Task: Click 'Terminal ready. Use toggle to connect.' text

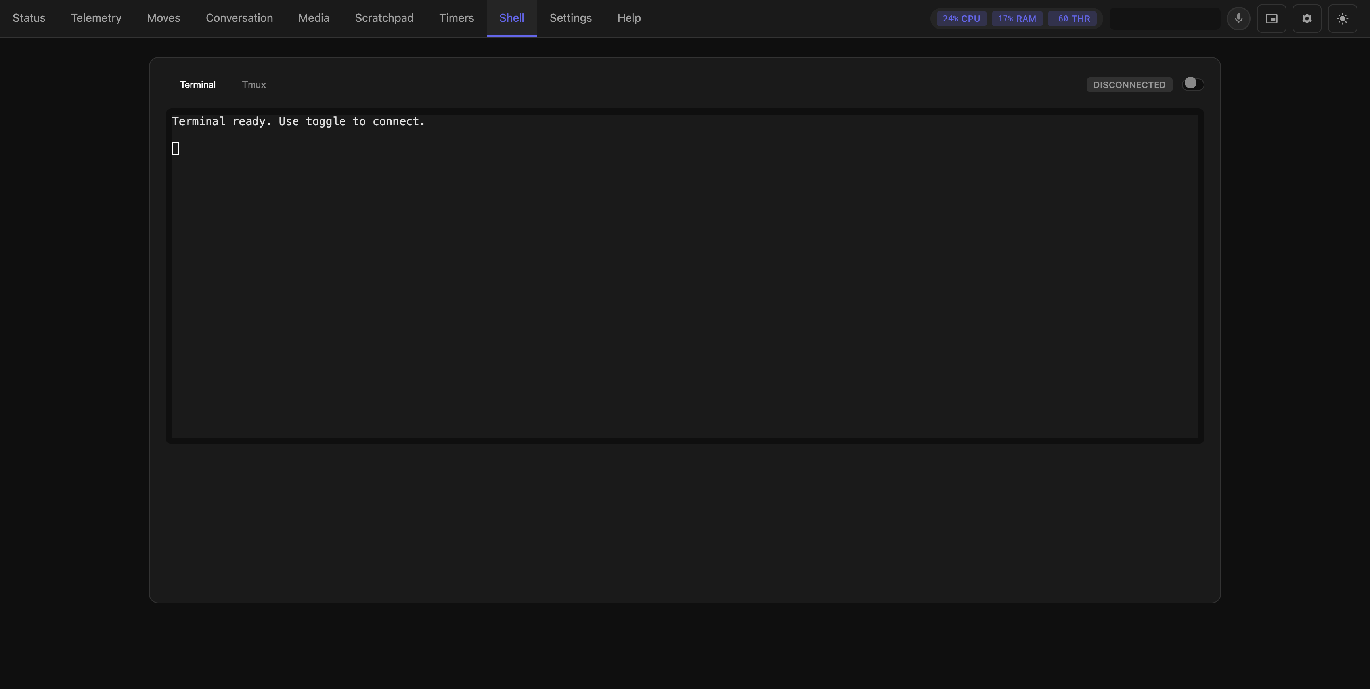Action: tap(298, 121)
